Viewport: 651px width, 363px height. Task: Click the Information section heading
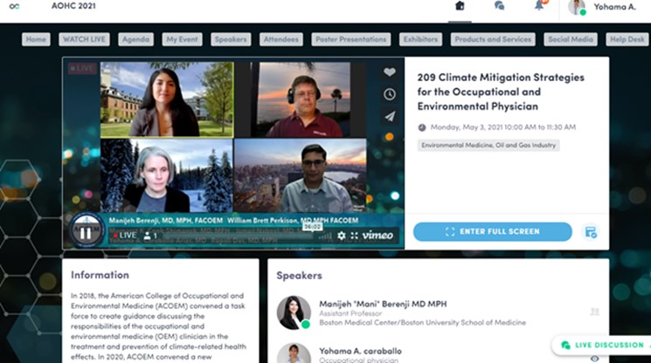click(x=100, y=275)
